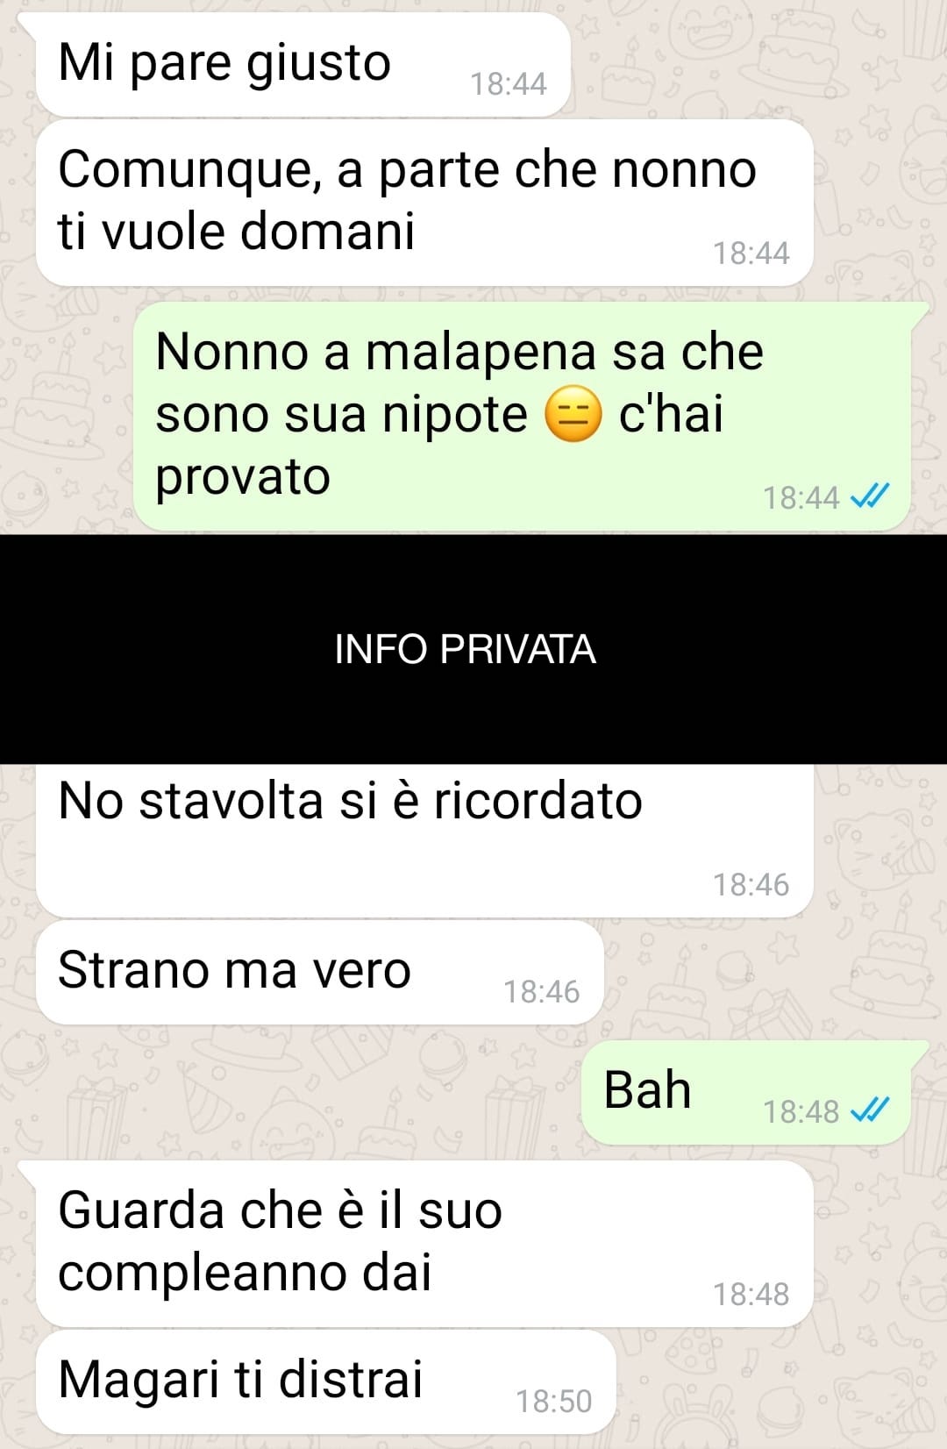Viewport: 947px width, 1449px height.
Task: Tap the 18:46 timestamp under 'No stavolta'
Action: [x=751, y=885]
